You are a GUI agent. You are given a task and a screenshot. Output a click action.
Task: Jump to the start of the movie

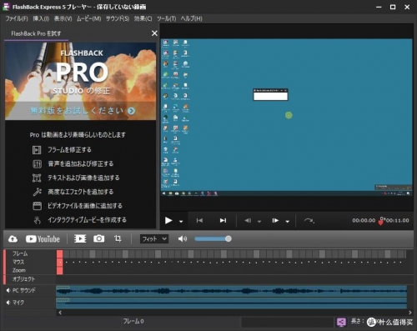coord(199,221)
